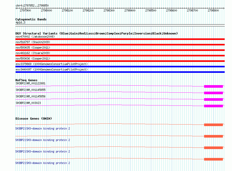This screenshot has height=171, width=232.
Task: Click the SH3BP2|NM_003023 transcript label
Action: click(28, 103)
